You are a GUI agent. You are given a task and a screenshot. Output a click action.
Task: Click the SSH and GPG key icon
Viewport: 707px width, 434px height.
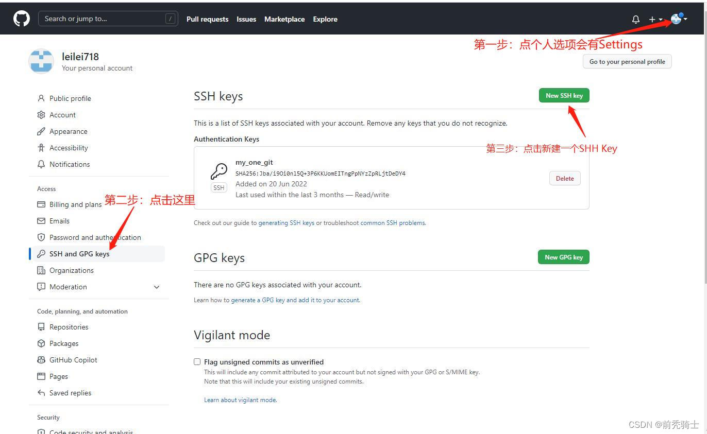(41, 254)
